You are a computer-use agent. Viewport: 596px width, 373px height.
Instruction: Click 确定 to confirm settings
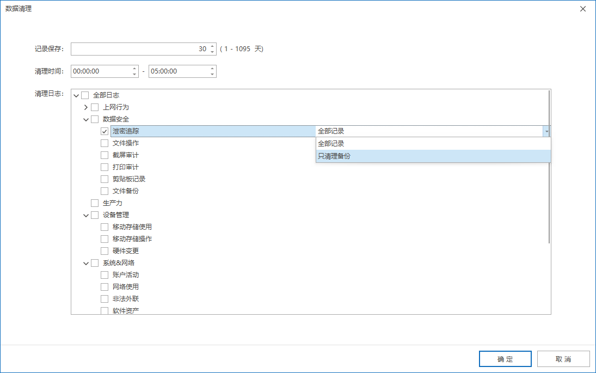coord(505,359)
